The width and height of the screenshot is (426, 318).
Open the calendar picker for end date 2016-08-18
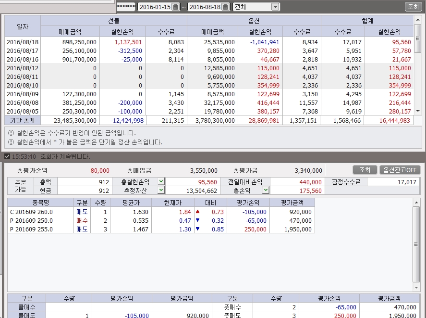click(226, 7)
